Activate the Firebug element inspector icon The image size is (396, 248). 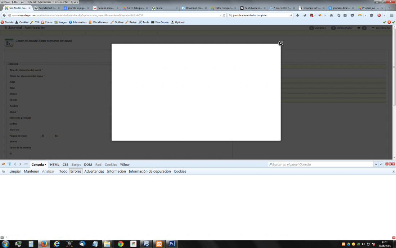coord(9,164)
